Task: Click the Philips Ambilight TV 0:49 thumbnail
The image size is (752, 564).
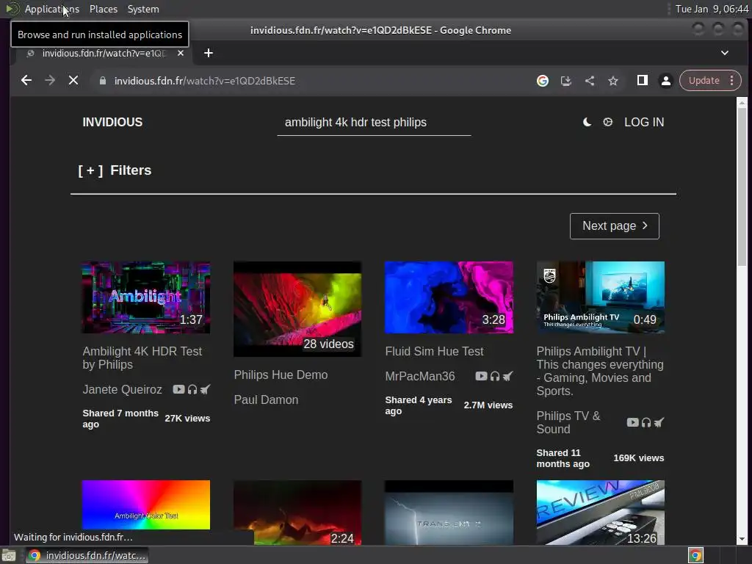Action: [601, 297]
